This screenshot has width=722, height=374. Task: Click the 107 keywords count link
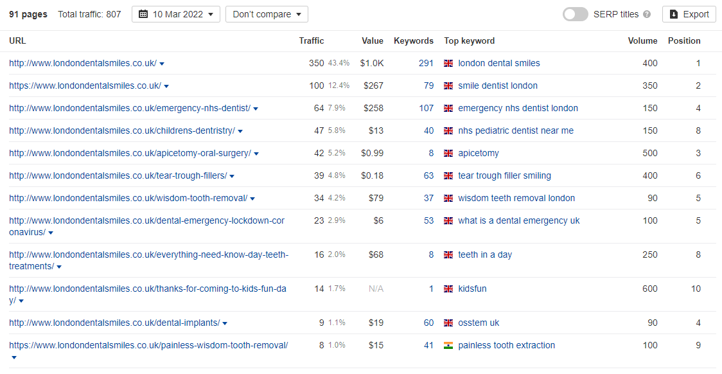(x=426, y=108)
